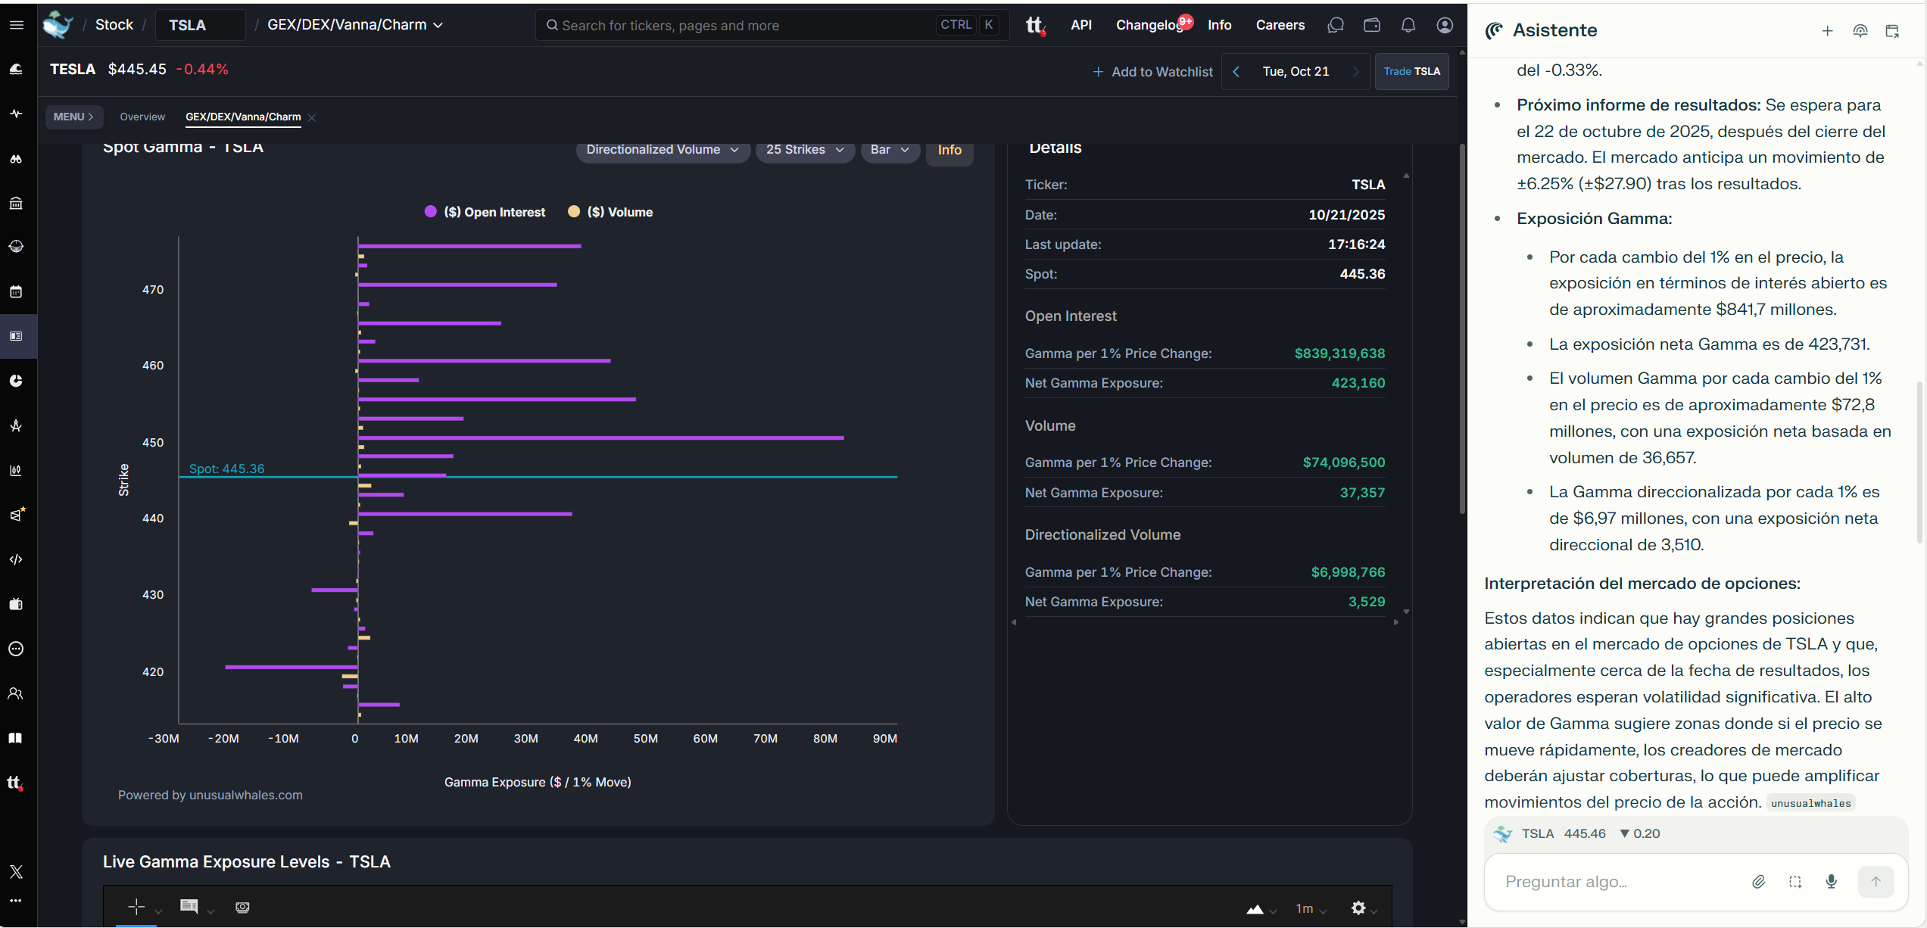Click the notification bell icon
The width and height of the screenshot is (1927, 928).
coord(1408,25)
